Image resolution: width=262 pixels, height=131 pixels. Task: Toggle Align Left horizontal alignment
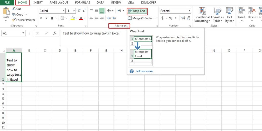91,18
